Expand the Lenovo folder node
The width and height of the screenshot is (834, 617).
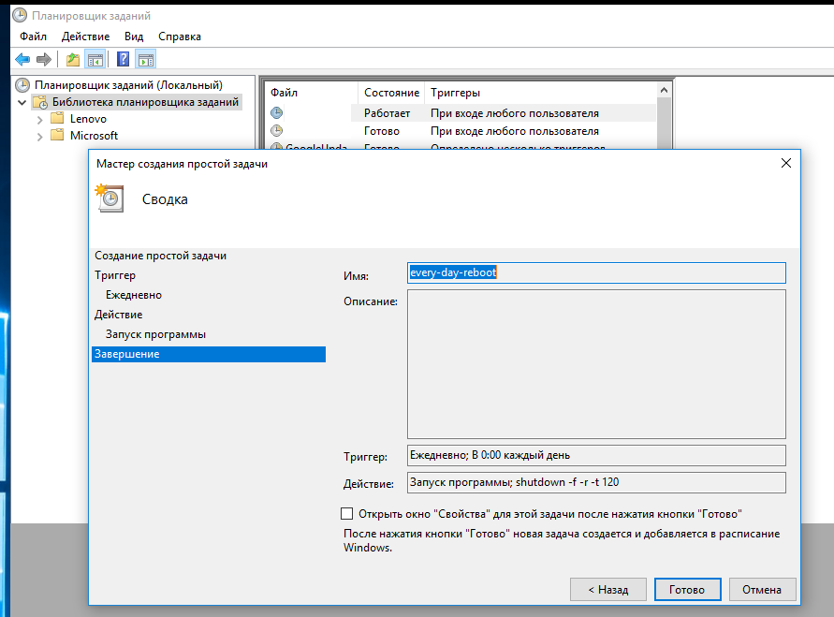coord(39,120)
